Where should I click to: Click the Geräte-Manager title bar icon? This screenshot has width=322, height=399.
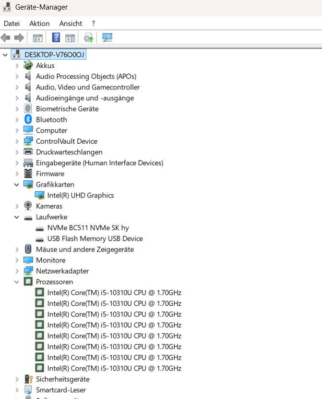pyautogui.click(x=7, y=7)
